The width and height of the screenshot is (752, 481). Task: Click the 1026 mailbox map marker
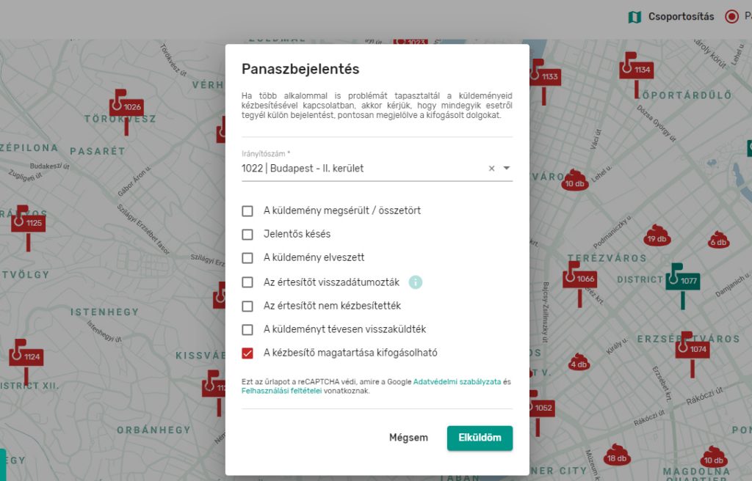point(126,106)
